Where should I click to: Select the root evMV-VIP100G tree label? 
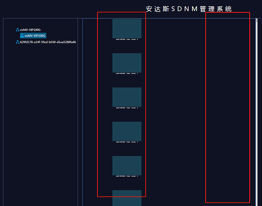30,30
